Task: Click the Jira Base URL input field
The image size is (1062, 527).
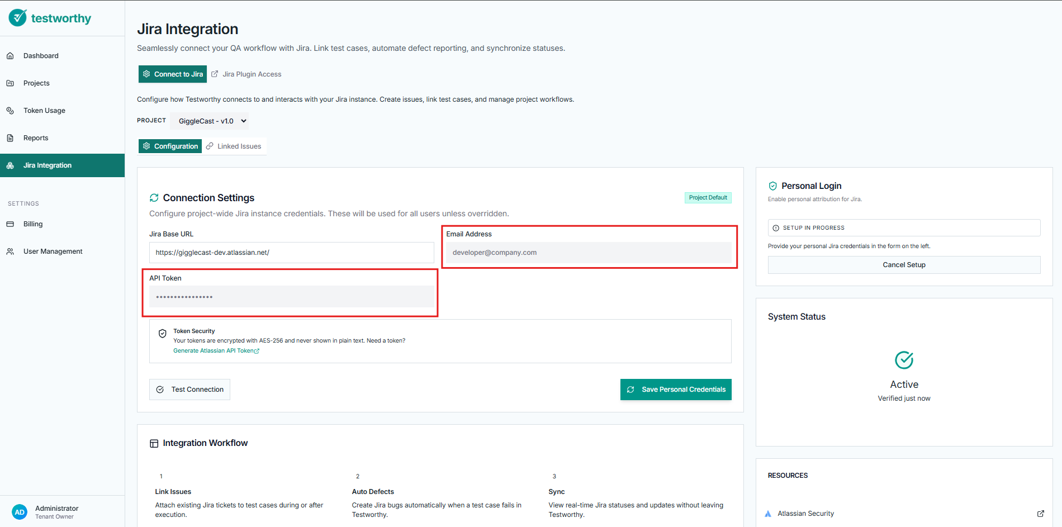Action: coord(292,253)
